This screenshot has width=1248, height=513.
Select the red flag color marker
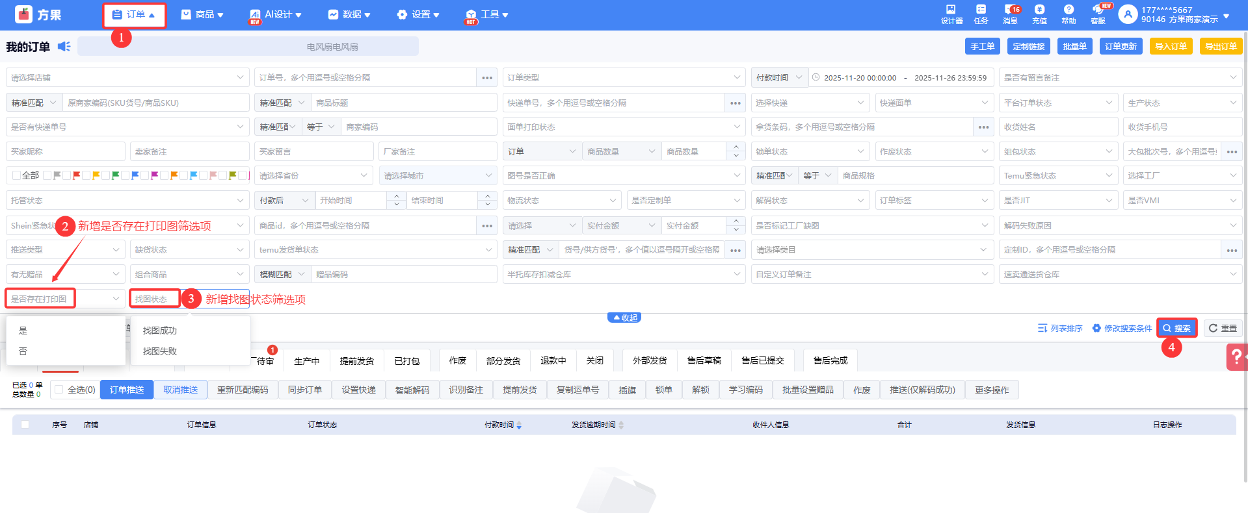pos(77,175)
